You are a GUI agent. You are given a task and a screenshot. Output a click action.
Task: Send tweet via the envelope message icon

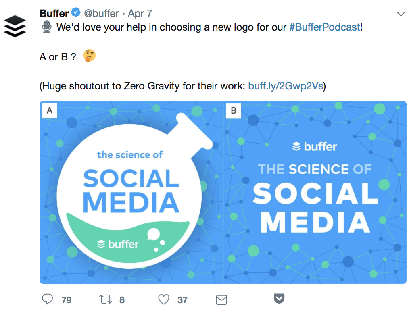[x=221, y=300]
